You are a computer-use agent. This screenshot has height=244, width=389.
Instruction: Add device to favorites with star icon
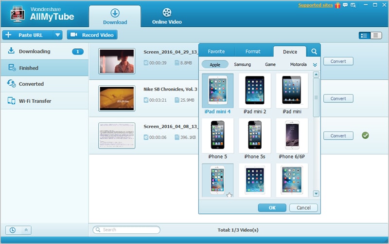230,195
